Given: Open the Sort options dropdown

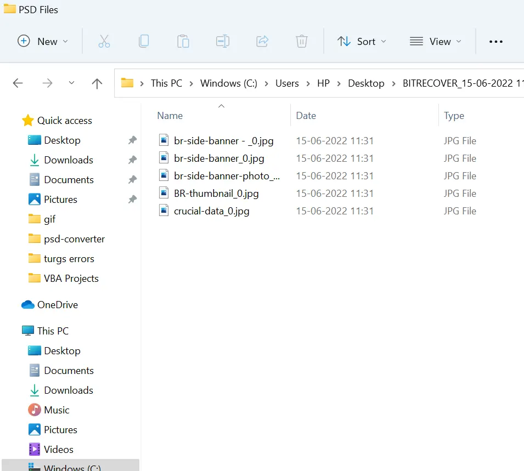Looking at the screenshot, I should tap(362, 41).
